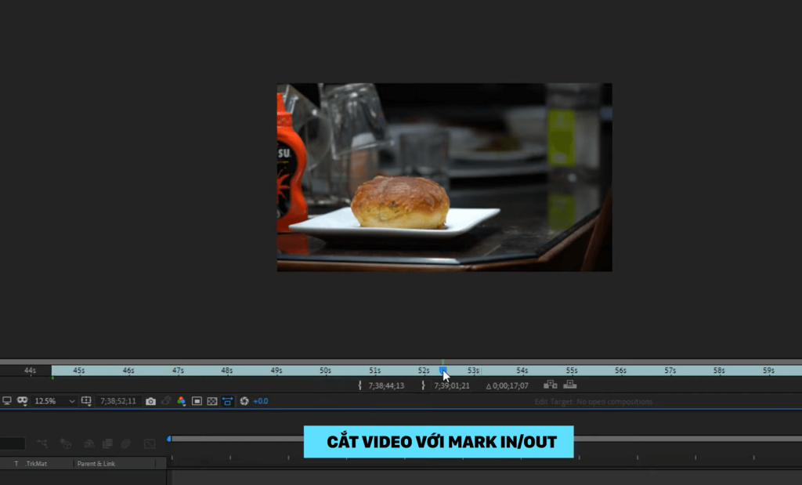Screen dimensions: 802x485
Task: Click the Overlay Edit icon
Action: (x=570, y=384)
